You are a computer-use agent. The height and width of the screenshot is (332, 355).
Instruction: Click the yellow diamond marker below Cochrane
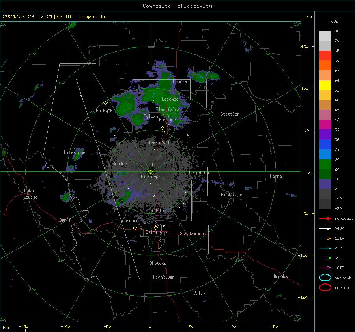pyautogui.click(x=135, y=228)
